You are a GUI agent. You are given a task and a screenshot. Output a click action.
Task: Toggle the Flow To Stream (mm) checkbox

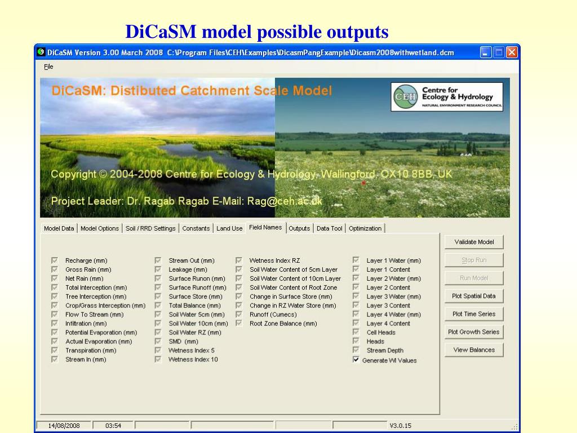(55, 315)
